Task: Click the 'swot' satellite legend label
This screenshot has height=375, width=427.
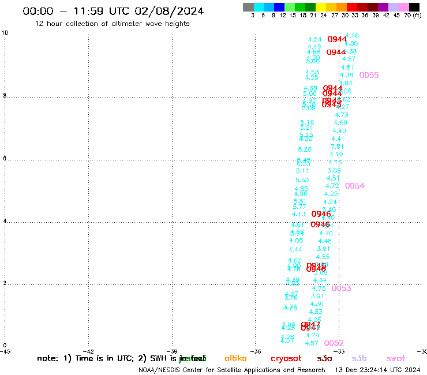Action: pyautogui.click(x=396, y=358)
